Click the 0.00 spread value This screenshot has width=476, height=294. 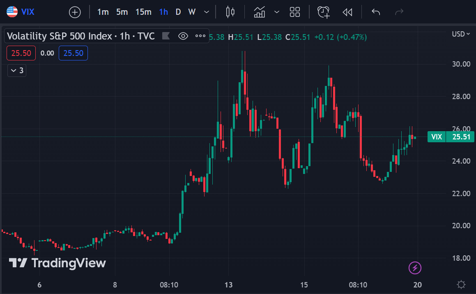point(47,53)
